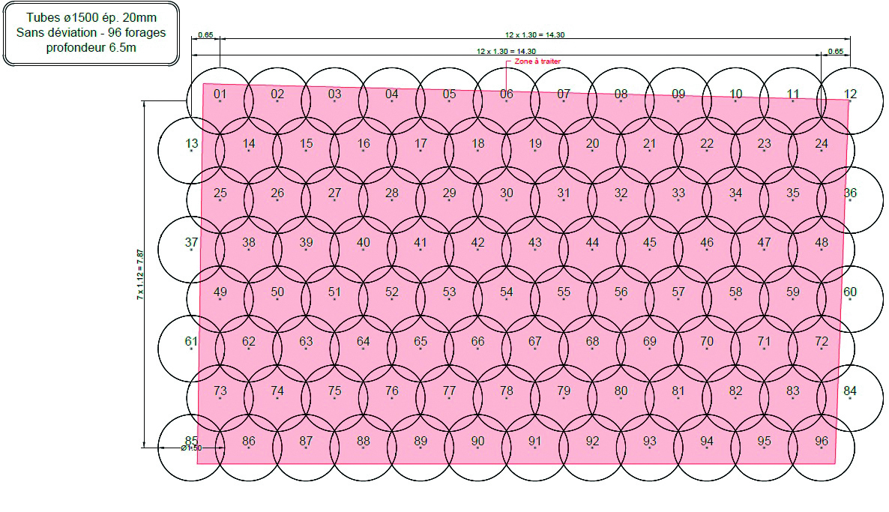Select borehole number 81
The width and height of the screenshot is (889, 512).
pos(678,391)
